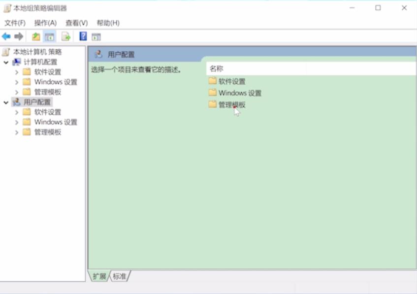Viewport: 417px width, 294px height.
Task: Select Windows 设置 text under 计算机配置
Action: point(56,82)
